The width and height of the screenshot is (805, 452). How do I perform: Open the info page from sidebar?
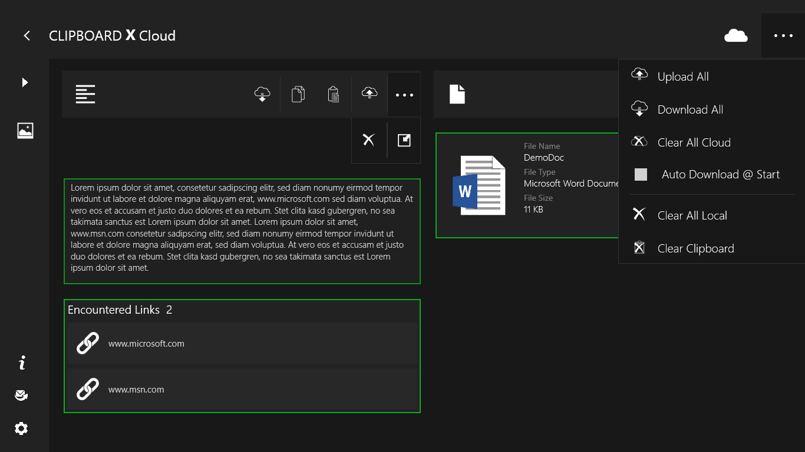point(22,363)
